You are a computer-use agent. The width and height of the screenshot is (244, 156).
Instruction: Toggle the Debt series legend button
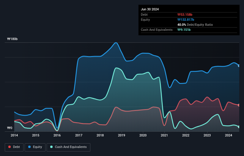[14, 147]
